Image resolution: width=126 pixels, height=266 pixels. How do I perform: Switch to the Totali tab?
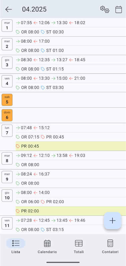click(79, 247)
